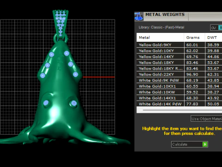Click the 43.85 DWT value
Image resolution: width=222 pixels, height=167 pixels.
click(213, 80)
